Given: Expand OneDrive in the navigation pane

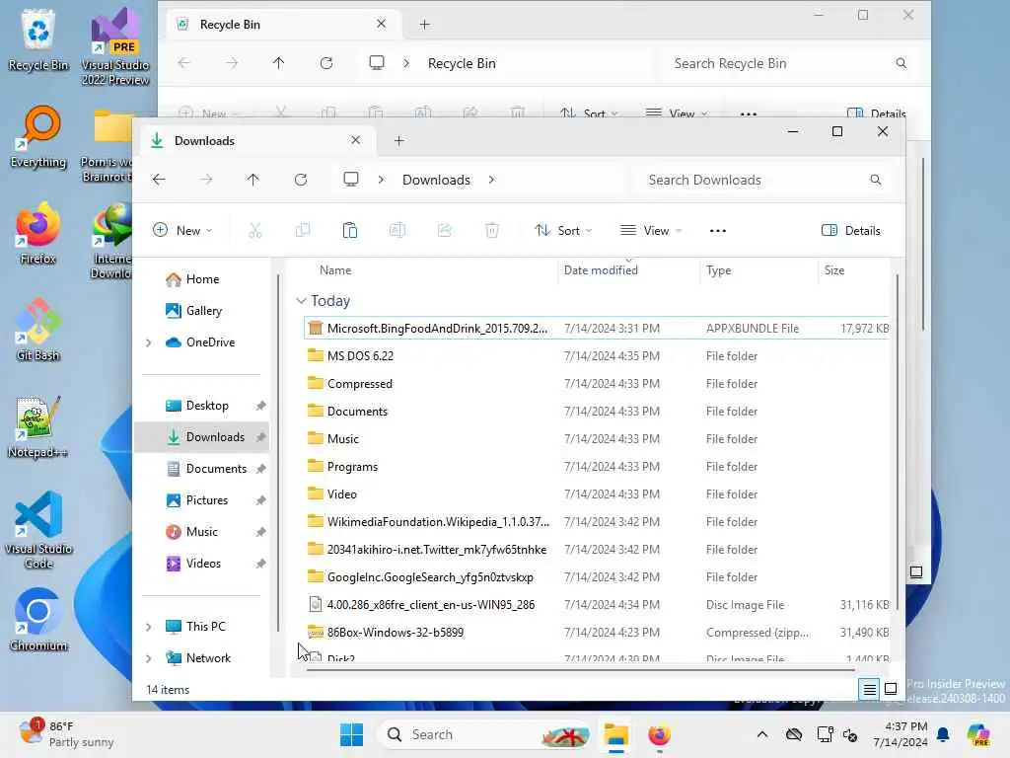Looking at the screenshot, I should pos(149,342).
